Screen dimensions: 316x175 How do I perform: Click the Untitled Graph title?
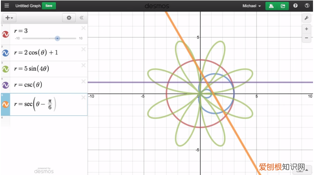pyautogui.click(x=27, y=6)
